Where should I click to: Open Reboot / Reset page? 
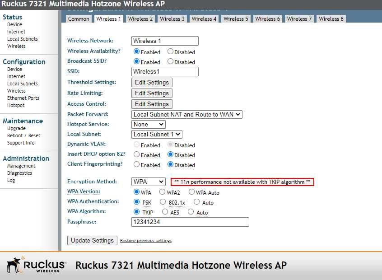[23, 135]
